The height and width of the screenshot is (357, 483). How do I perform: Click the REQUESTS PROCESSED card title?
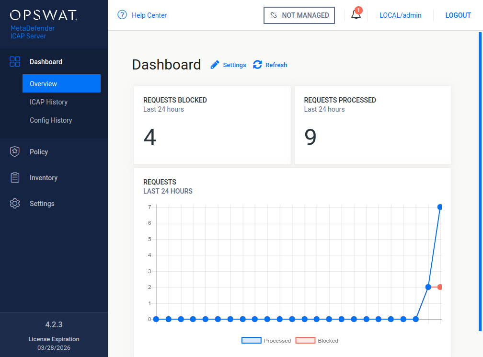(340, 100)
